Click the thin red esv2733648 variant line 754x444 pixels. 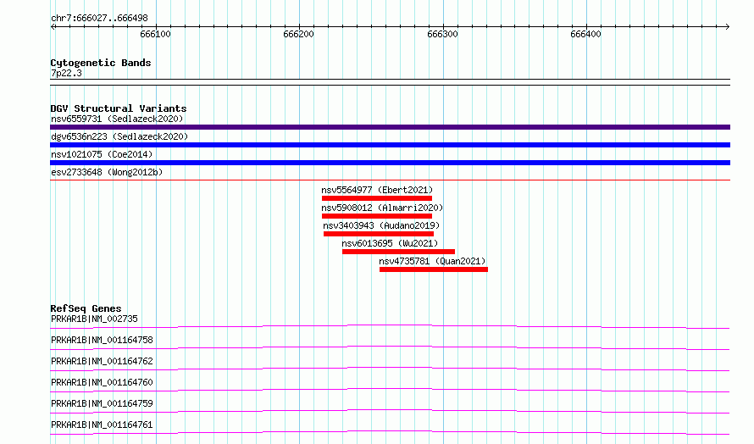(390, 180)
